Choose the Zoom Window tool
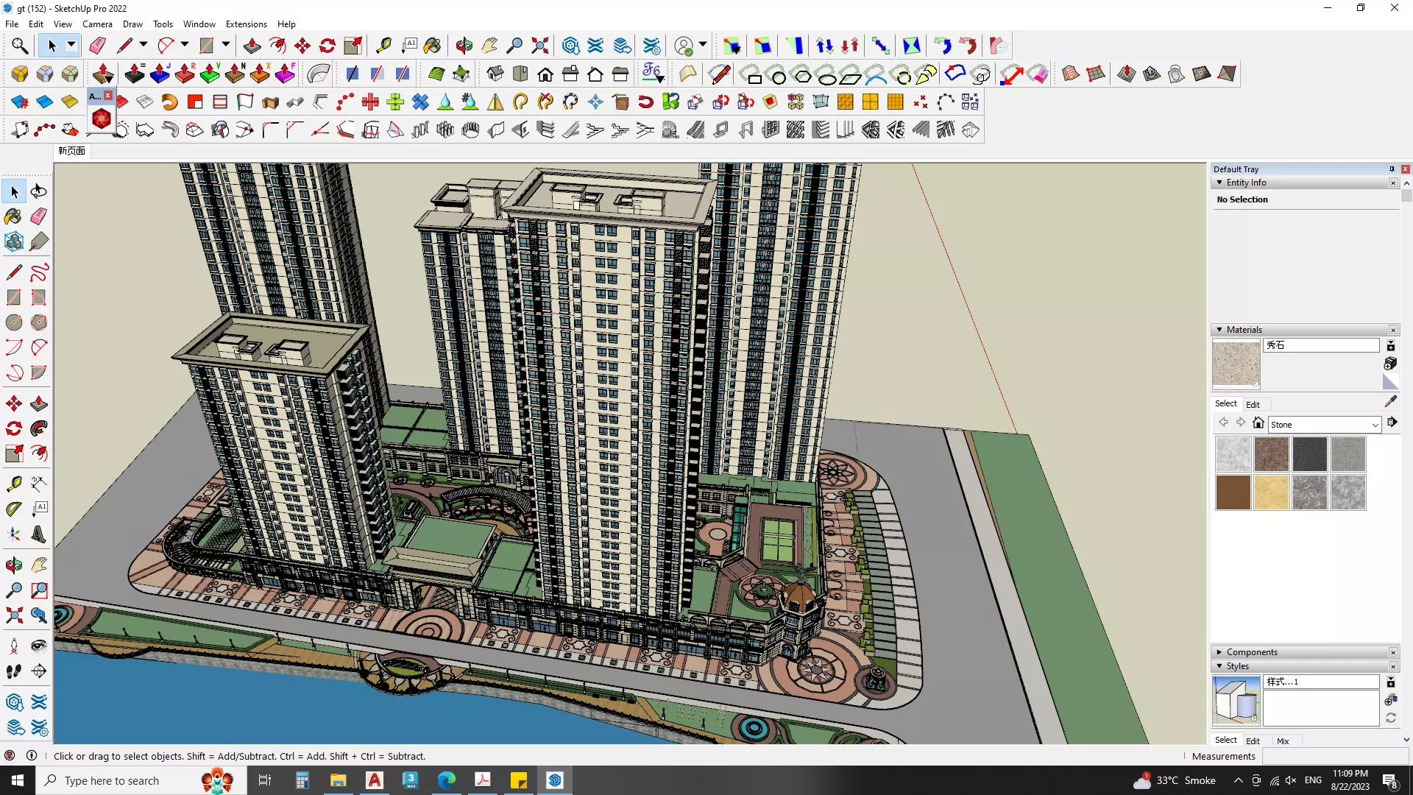Viewport: 1413px width, 795px height. [x=39, y=590]
